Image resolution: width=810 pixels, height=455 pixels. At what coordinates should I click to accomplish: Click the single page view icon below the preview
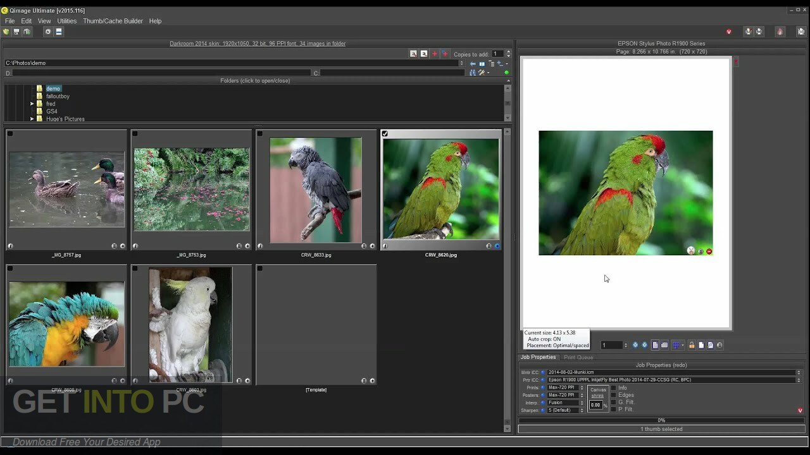[655, 345]
